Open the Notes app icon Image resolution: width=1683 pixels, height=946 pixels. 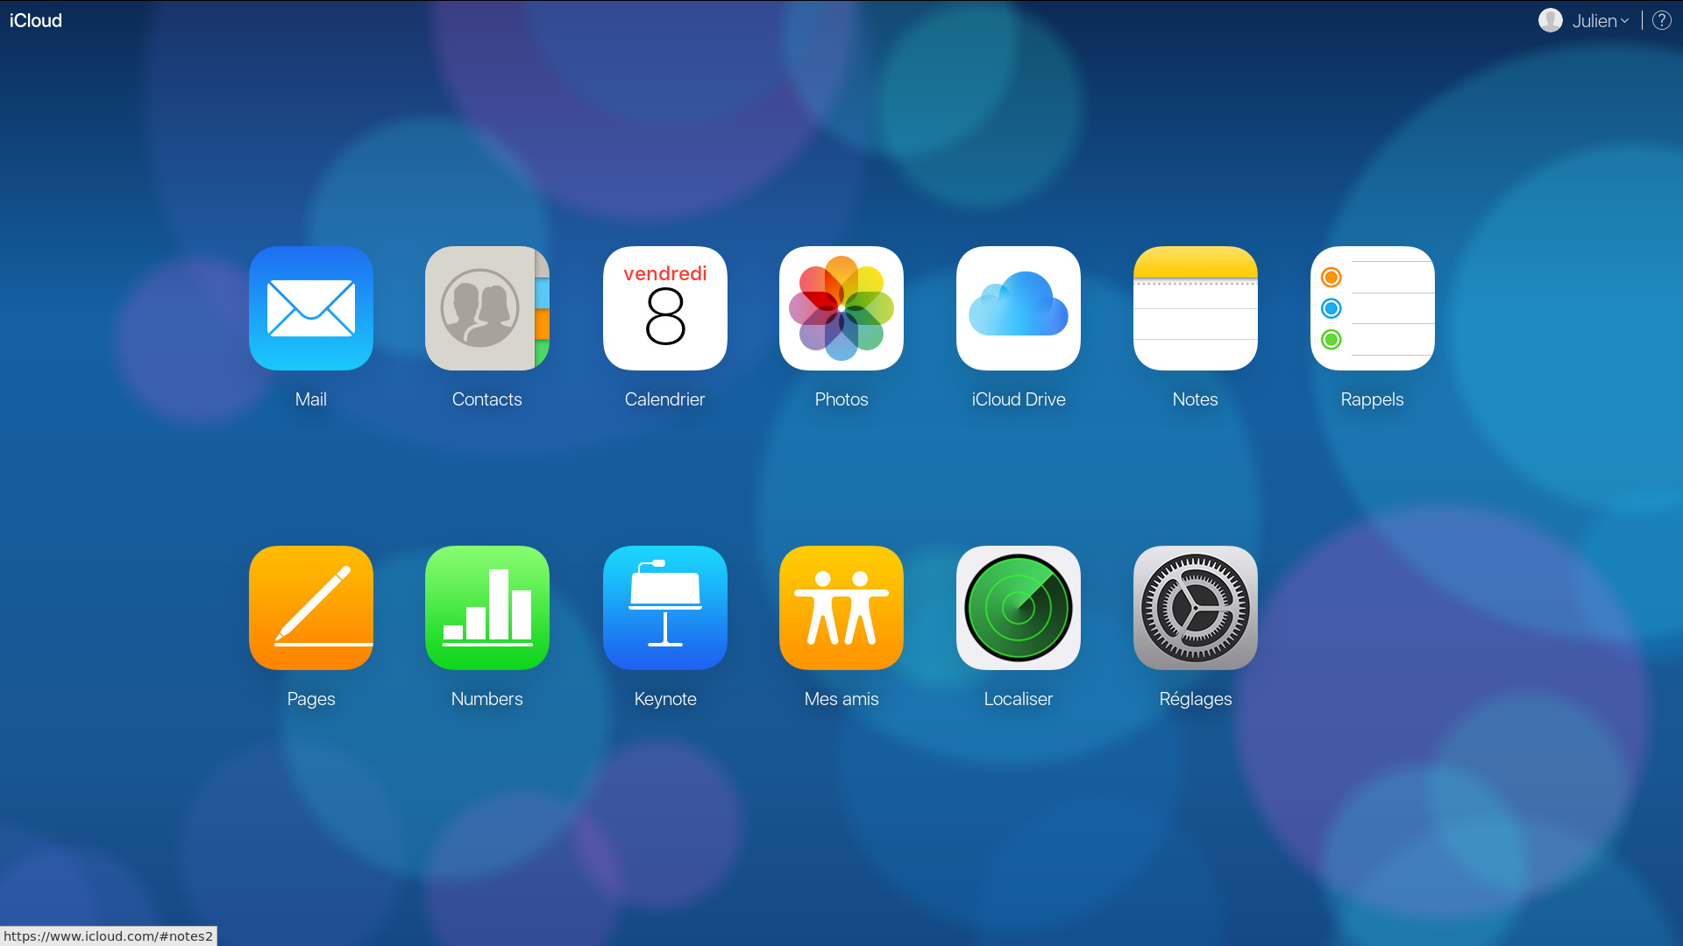pyautogui.click(x=1196, y=308)
